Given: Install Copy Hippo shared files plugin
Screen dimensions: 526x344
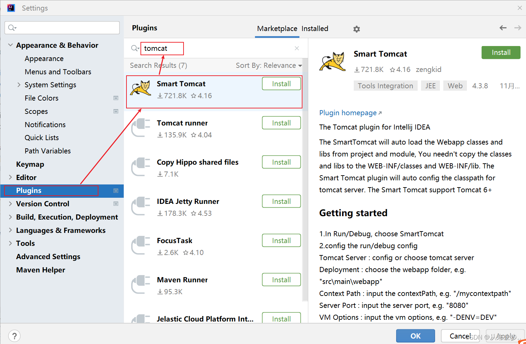Looking at the screenshot, I should tap(281, 162).
